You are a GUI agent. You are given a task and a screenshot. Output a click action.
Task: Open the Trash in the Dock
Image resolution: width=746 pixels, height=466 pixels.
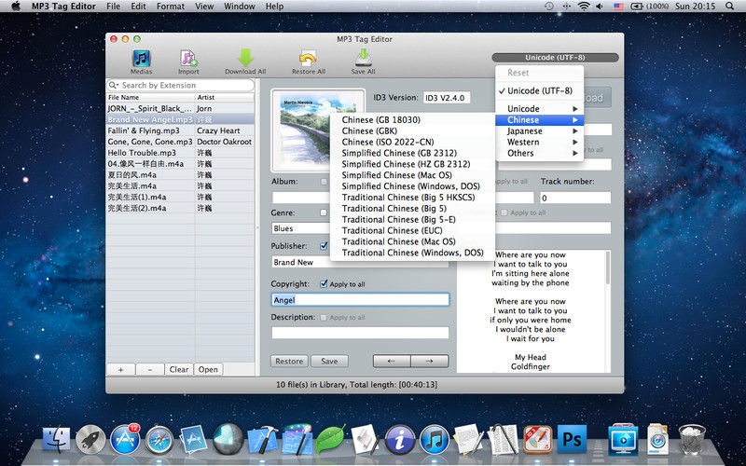(692, 439)
